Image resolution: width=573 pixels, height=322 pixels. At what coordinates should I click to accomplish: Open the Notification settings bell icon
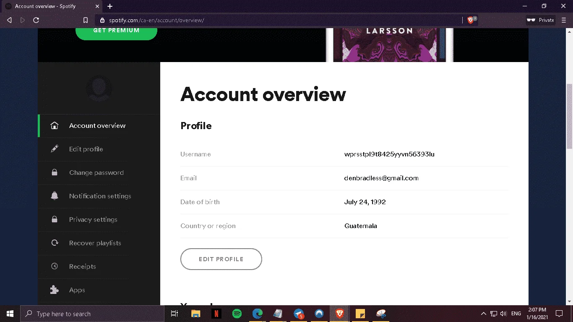pos(54,196)
